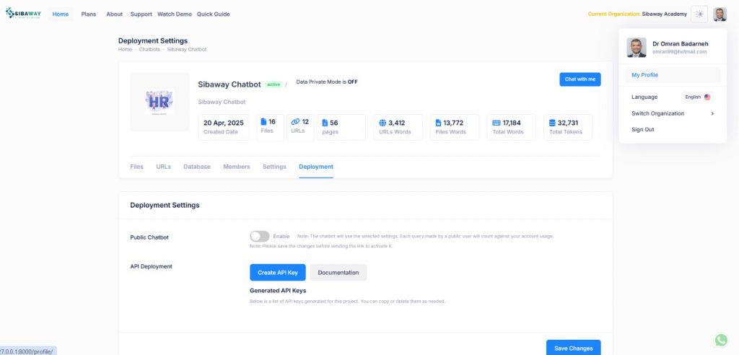This screenshot has width=739, height=355.
Task: Open the API Documentation button
Action: 338,273
